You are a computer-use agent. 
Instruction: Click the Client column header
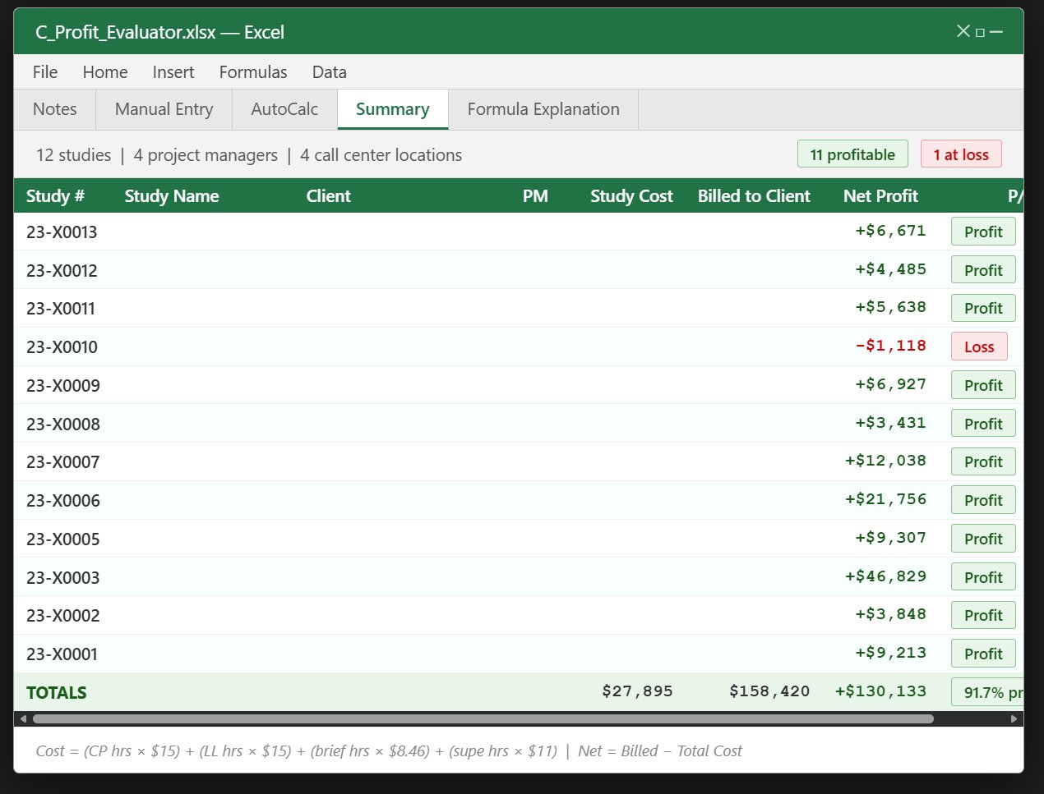tap(329, 196)
